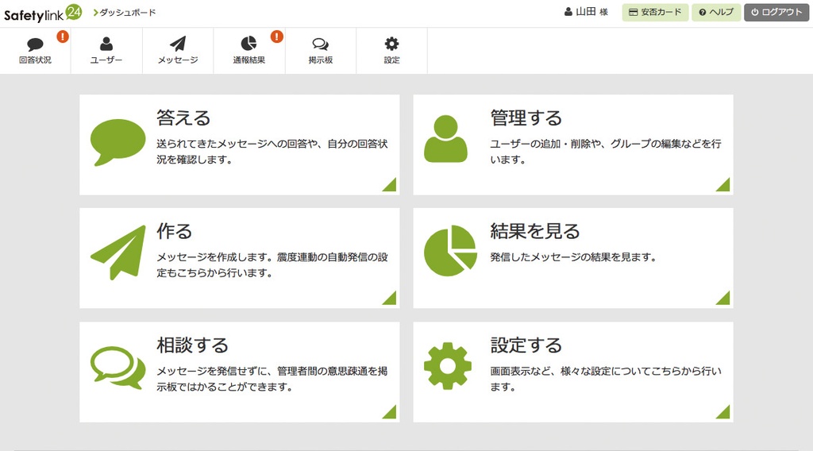
Task: Click description starting ユーザーの追加・削除や
Action: click(606, 152)
